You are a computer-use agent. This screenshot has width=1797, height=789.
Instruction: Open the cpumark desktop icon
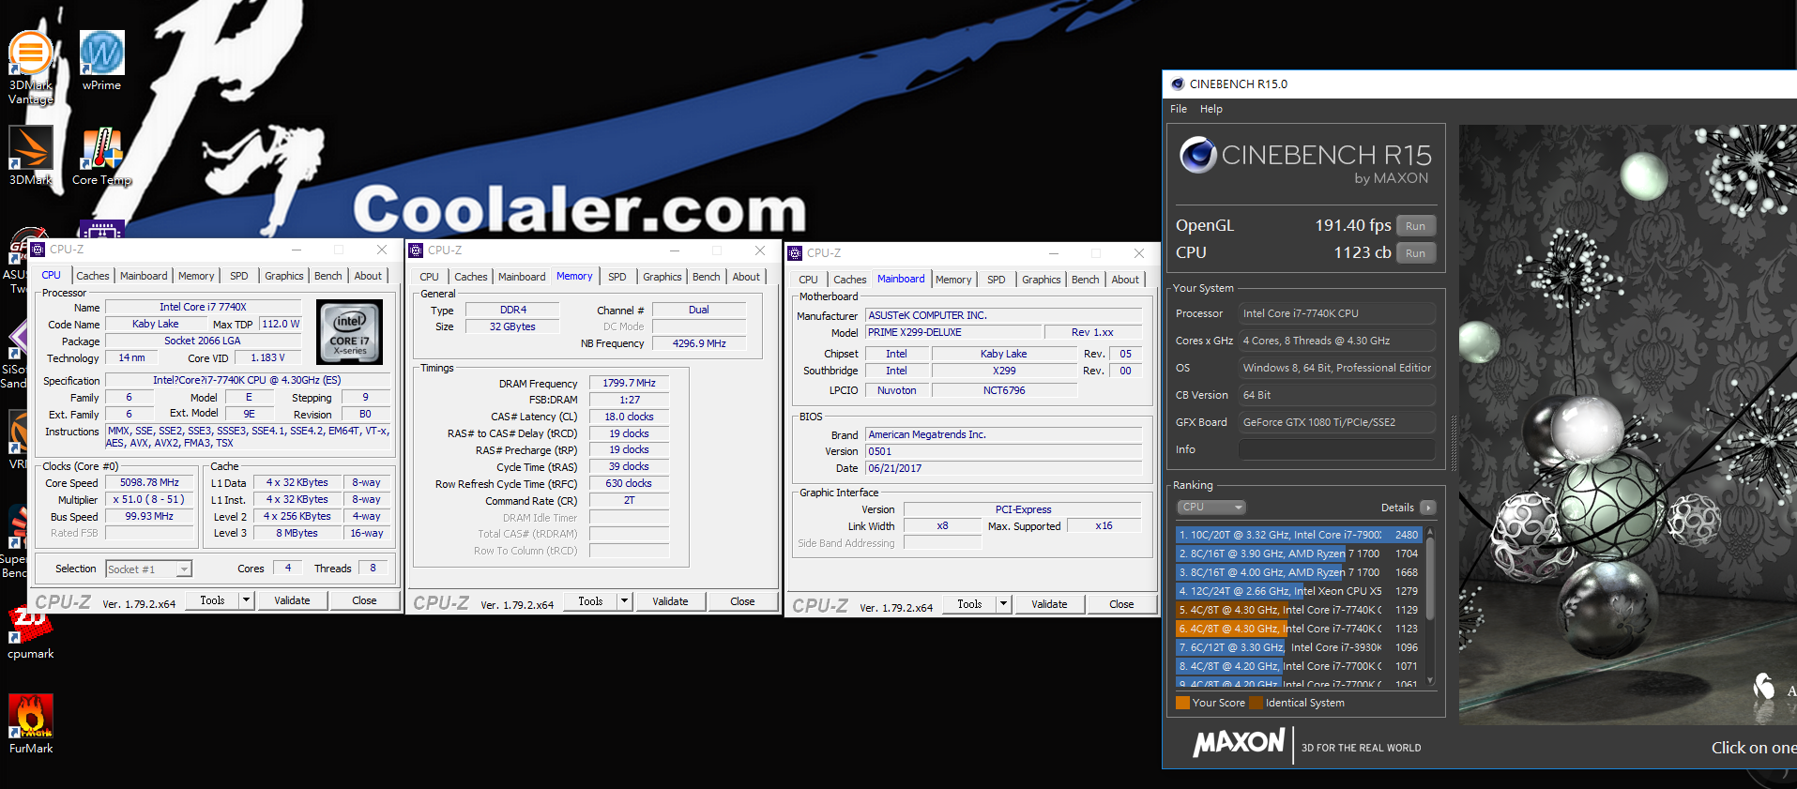[x=31, y=634]
